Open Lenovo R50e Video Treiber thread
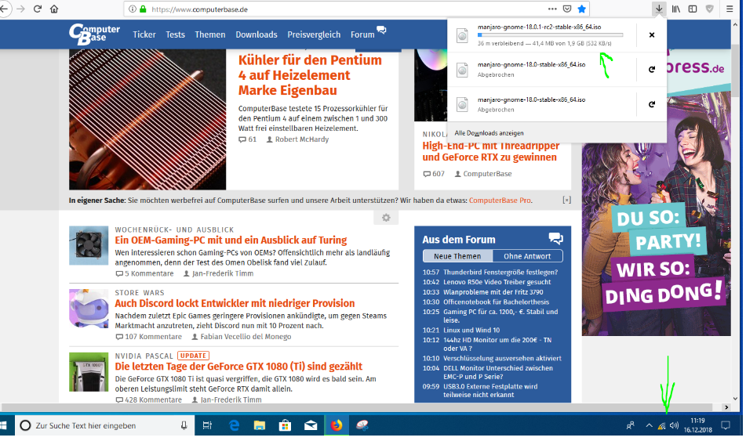 tap(497, 282)
